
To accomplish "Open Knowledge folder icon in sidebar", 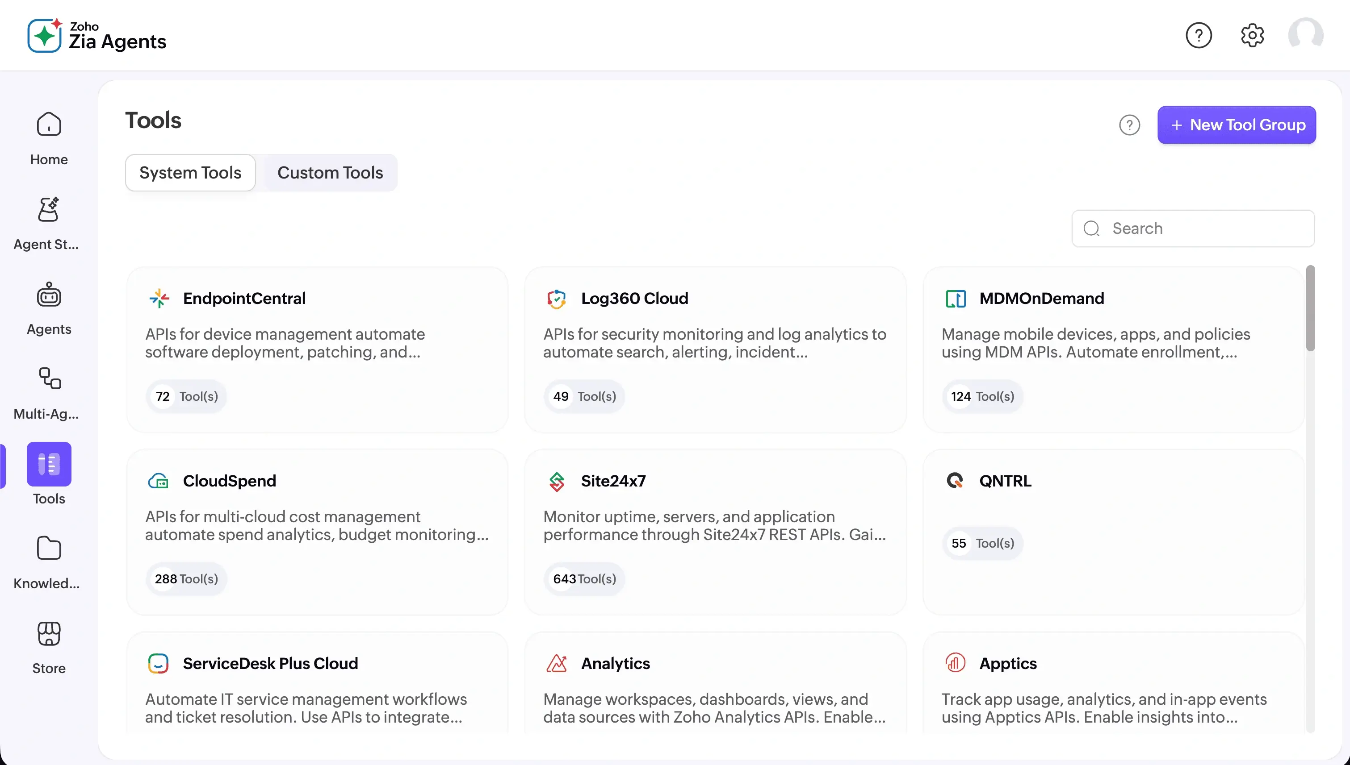I will click(49, 549).
